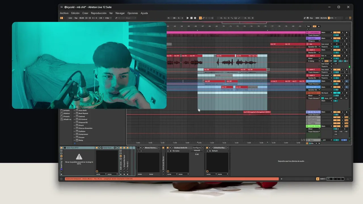The image size is (363, 204).
Task: Click the arrangement position field 66.3.1
Action: (178, 18)
